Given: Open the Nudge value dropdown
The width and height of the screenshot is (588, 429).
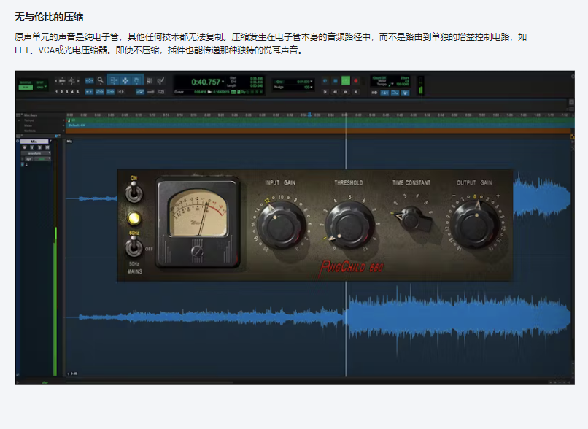Looking at the screenshot, I should 312,87.
